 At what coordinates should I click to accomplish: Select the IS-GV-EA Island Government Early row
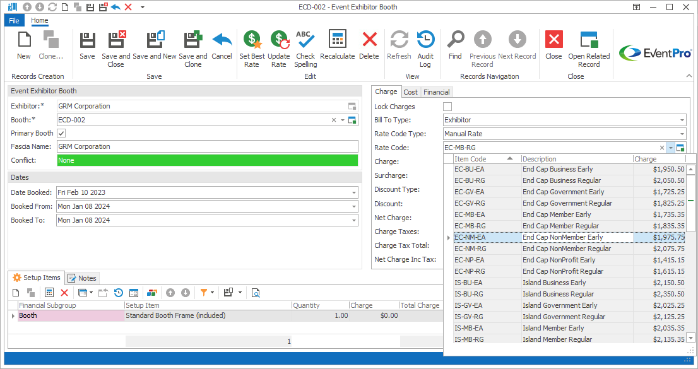569,305
